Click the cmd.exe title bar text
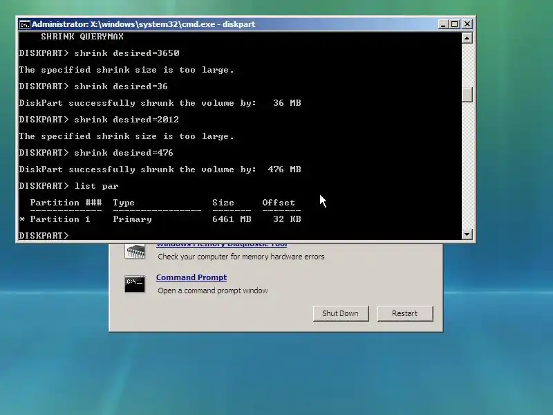The image size is (553, 415). [x=143, y=24]
